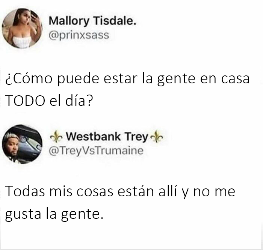
Task: Click the word gusta in the reply
Action: click(23, 215)
